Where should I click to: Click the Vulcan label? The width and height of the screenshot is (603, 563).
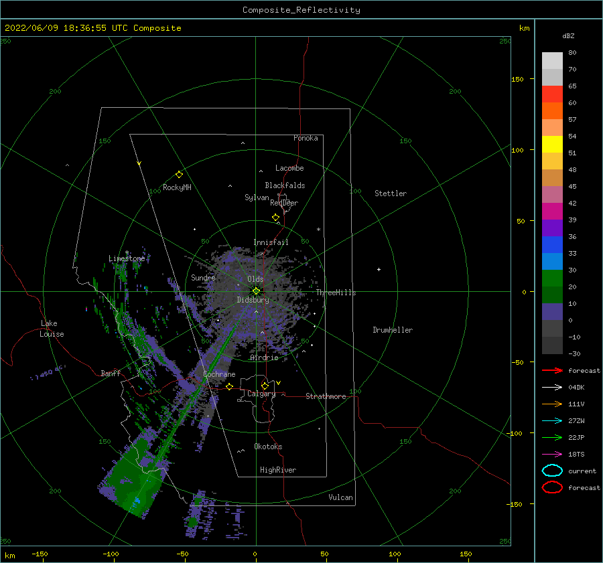coord(340,497)
